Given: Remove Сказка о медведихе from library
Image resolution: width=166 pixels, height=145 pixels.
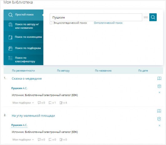Looking at the screenshot, I should [159, 93].
